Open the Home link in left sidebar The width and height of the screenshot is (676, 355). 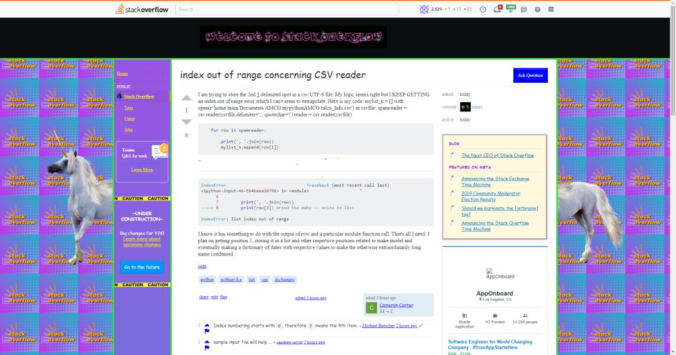tap(122, 74)
